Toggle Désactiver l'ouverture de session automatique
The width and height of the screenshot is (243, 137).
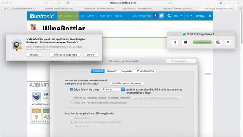coord(71,102)
